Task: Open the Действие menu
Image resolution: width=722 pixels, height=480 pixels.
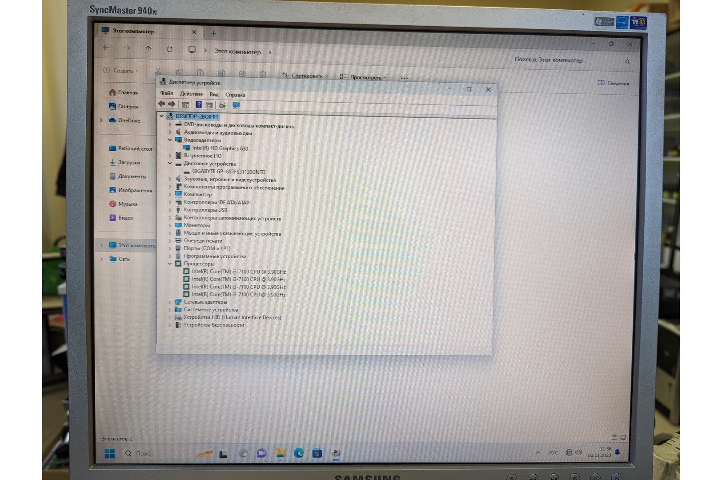Action: point(191,94)
